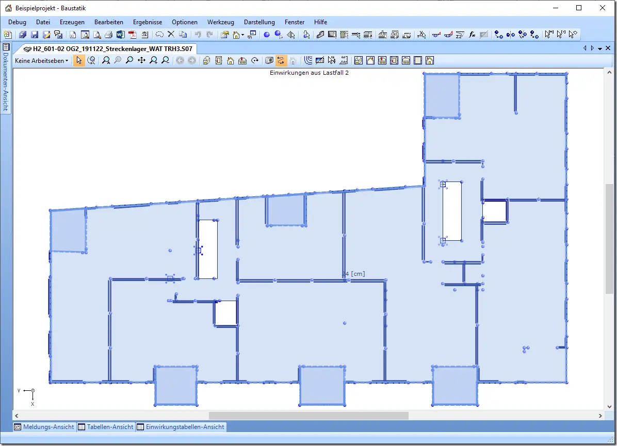Click the fx formula icon
Image resolution: width=617 pixels, height=446 pixels.
[x=472, y=35]
